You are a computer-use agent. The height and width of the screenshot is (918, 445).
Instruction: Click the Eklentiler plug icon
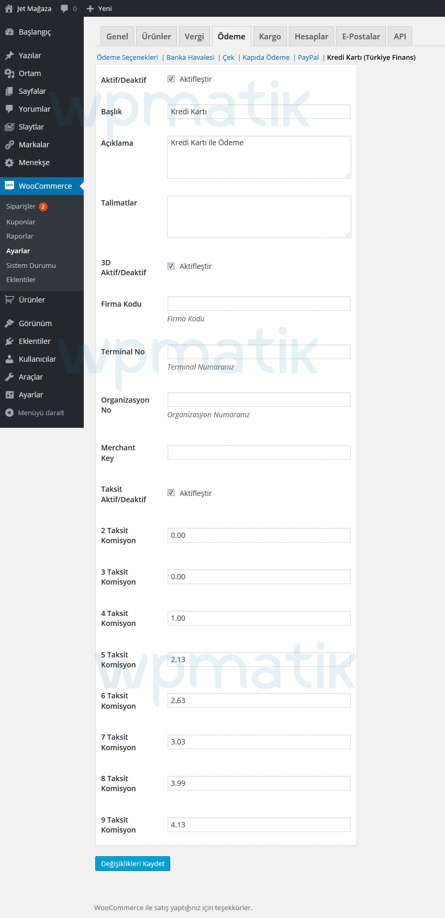pyautogui.click(x=9, y=341)
